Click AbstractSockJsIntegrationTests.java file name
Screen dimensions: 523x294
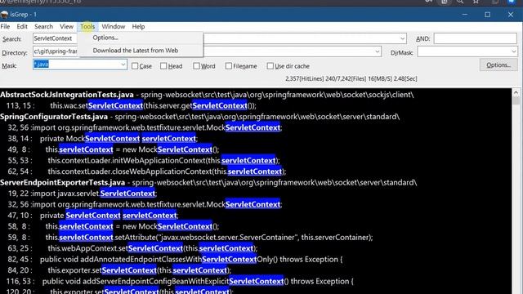click(67, 95)
